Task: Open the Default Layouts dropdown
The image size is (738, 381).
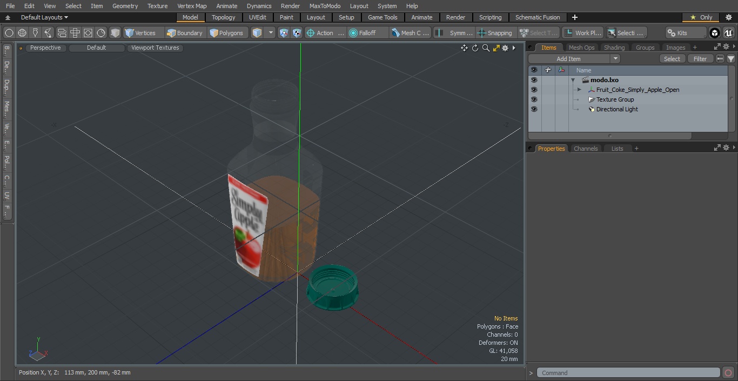Action: [x=44, y=17]
